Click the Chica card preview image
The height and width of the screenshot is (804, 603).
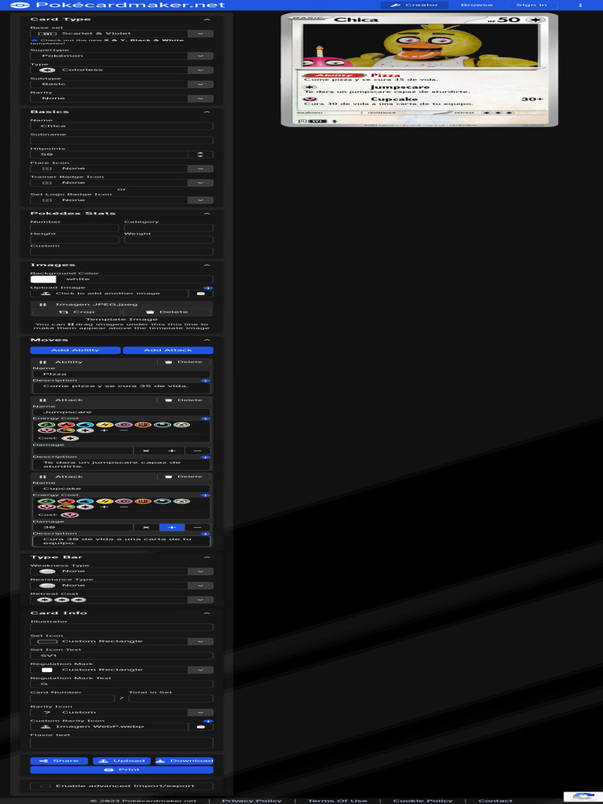tap(419, 70)
